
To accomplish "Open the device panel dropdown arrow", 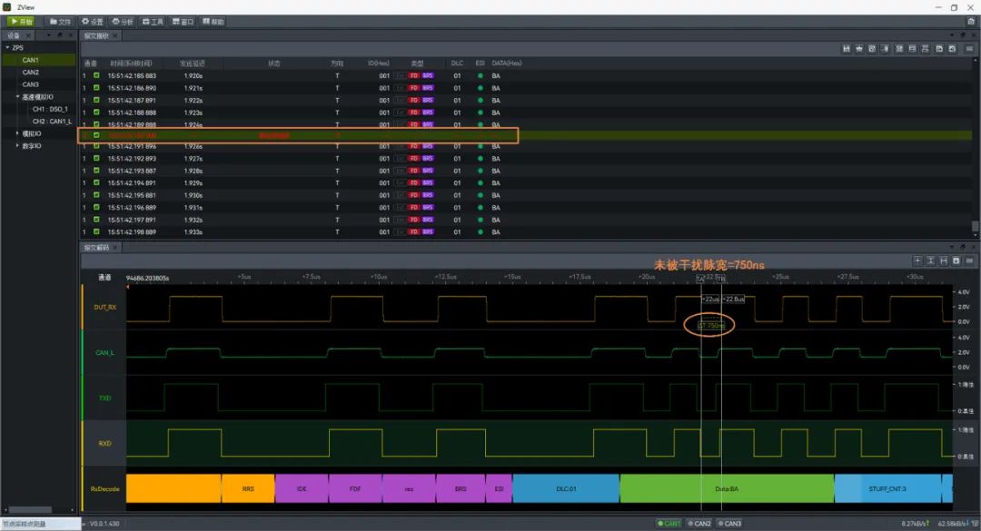I will pyautogui.click(x=49, y=35).
